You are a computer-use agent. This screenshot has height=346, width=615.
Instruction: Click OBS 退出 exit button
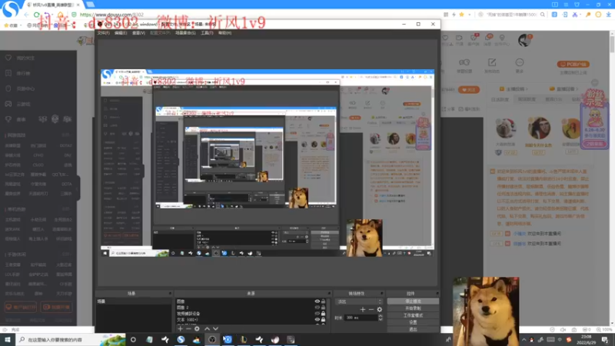coord(413,330)
